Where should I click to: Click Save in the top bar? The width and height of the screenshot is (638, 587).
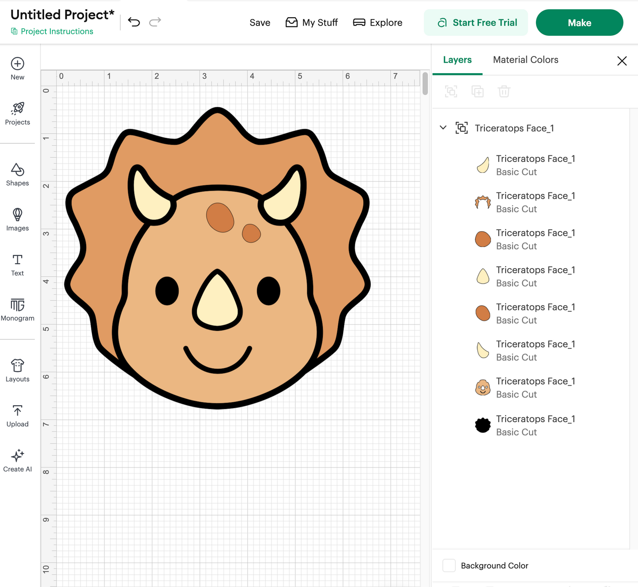click(260, 22)
